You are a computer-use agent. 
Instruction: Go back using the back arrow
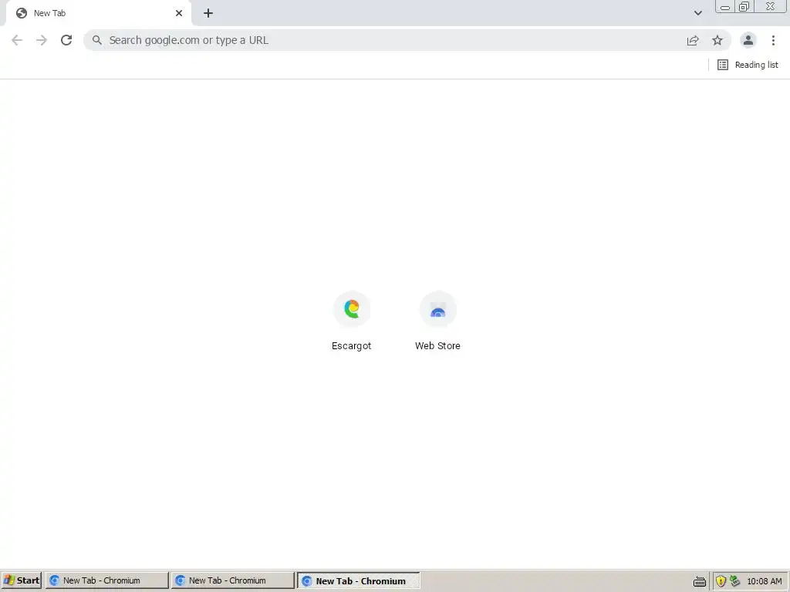(17, 40)
